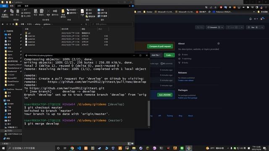The width and height of the screenshot is (269, 151).
Task: Switch to the View ribbon tab in Explorer
Action: 26,6
